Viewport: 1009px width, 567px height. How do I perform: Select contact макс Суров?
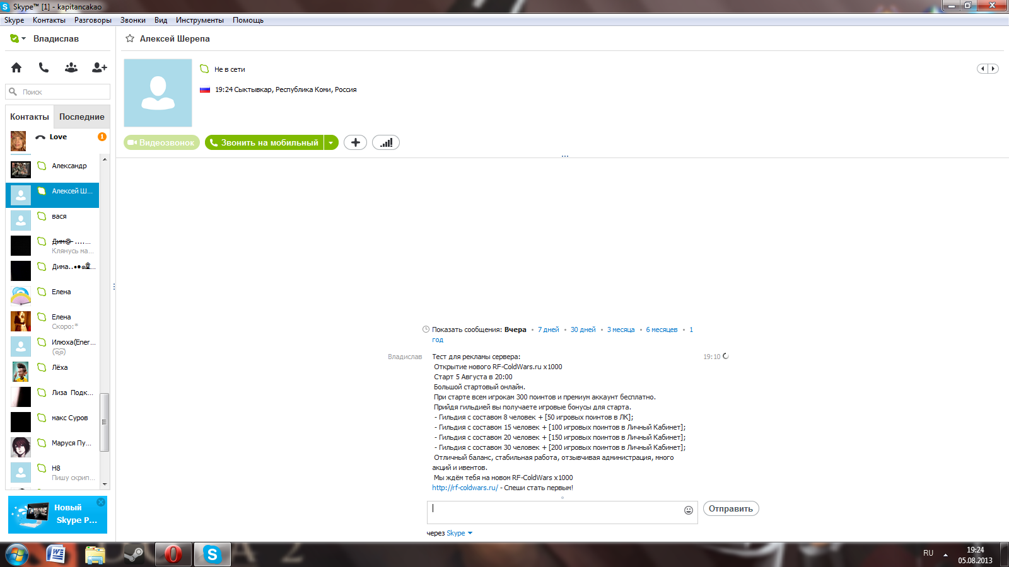52,421
